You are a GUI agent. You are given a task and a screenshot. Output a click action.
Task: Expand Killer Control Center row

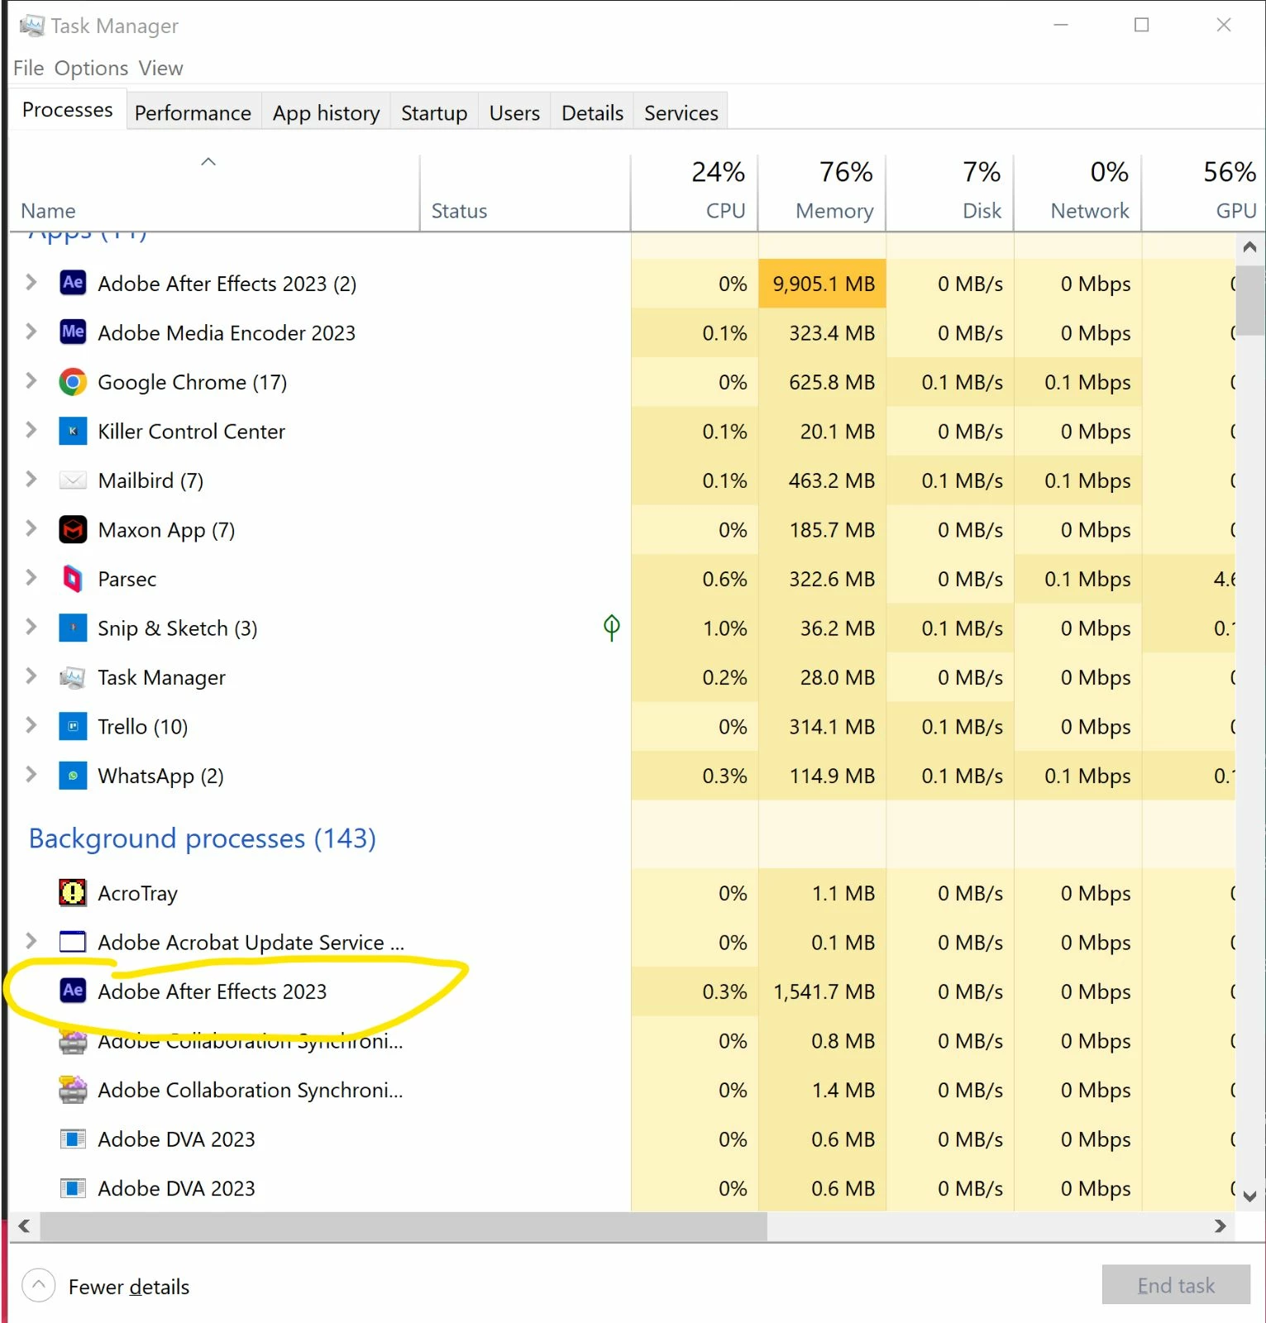click(x=31, y=431)
